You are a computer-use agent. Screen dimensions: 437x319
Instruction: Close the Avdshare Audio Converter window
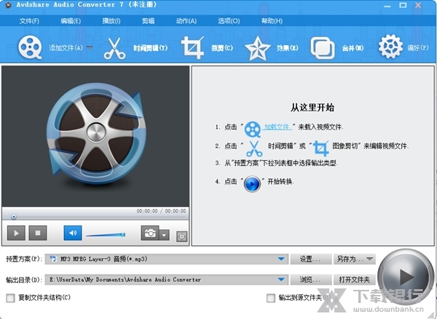click(418, 5)
